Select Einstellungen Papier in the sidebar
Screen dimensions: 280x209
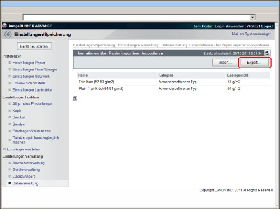29,63
